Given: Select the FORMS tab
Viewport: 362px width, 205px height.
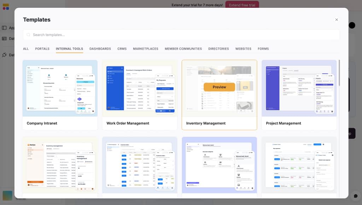Looking at the screenshot, I should (x=263, y=49).
